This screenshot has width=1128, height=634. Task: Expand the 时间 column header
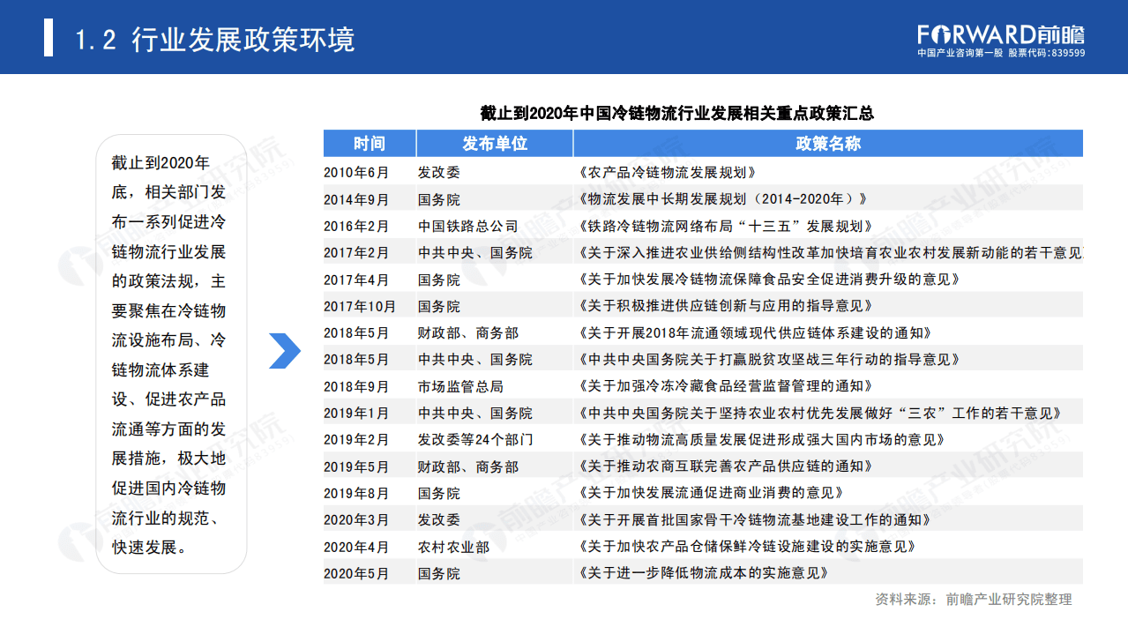click(x=370, y=143)
